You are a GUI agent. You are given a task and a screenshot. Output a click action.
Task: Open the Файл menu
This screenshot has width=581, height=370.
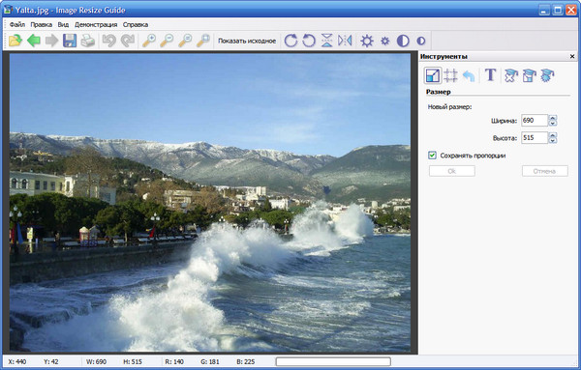(x=17, y=24)
